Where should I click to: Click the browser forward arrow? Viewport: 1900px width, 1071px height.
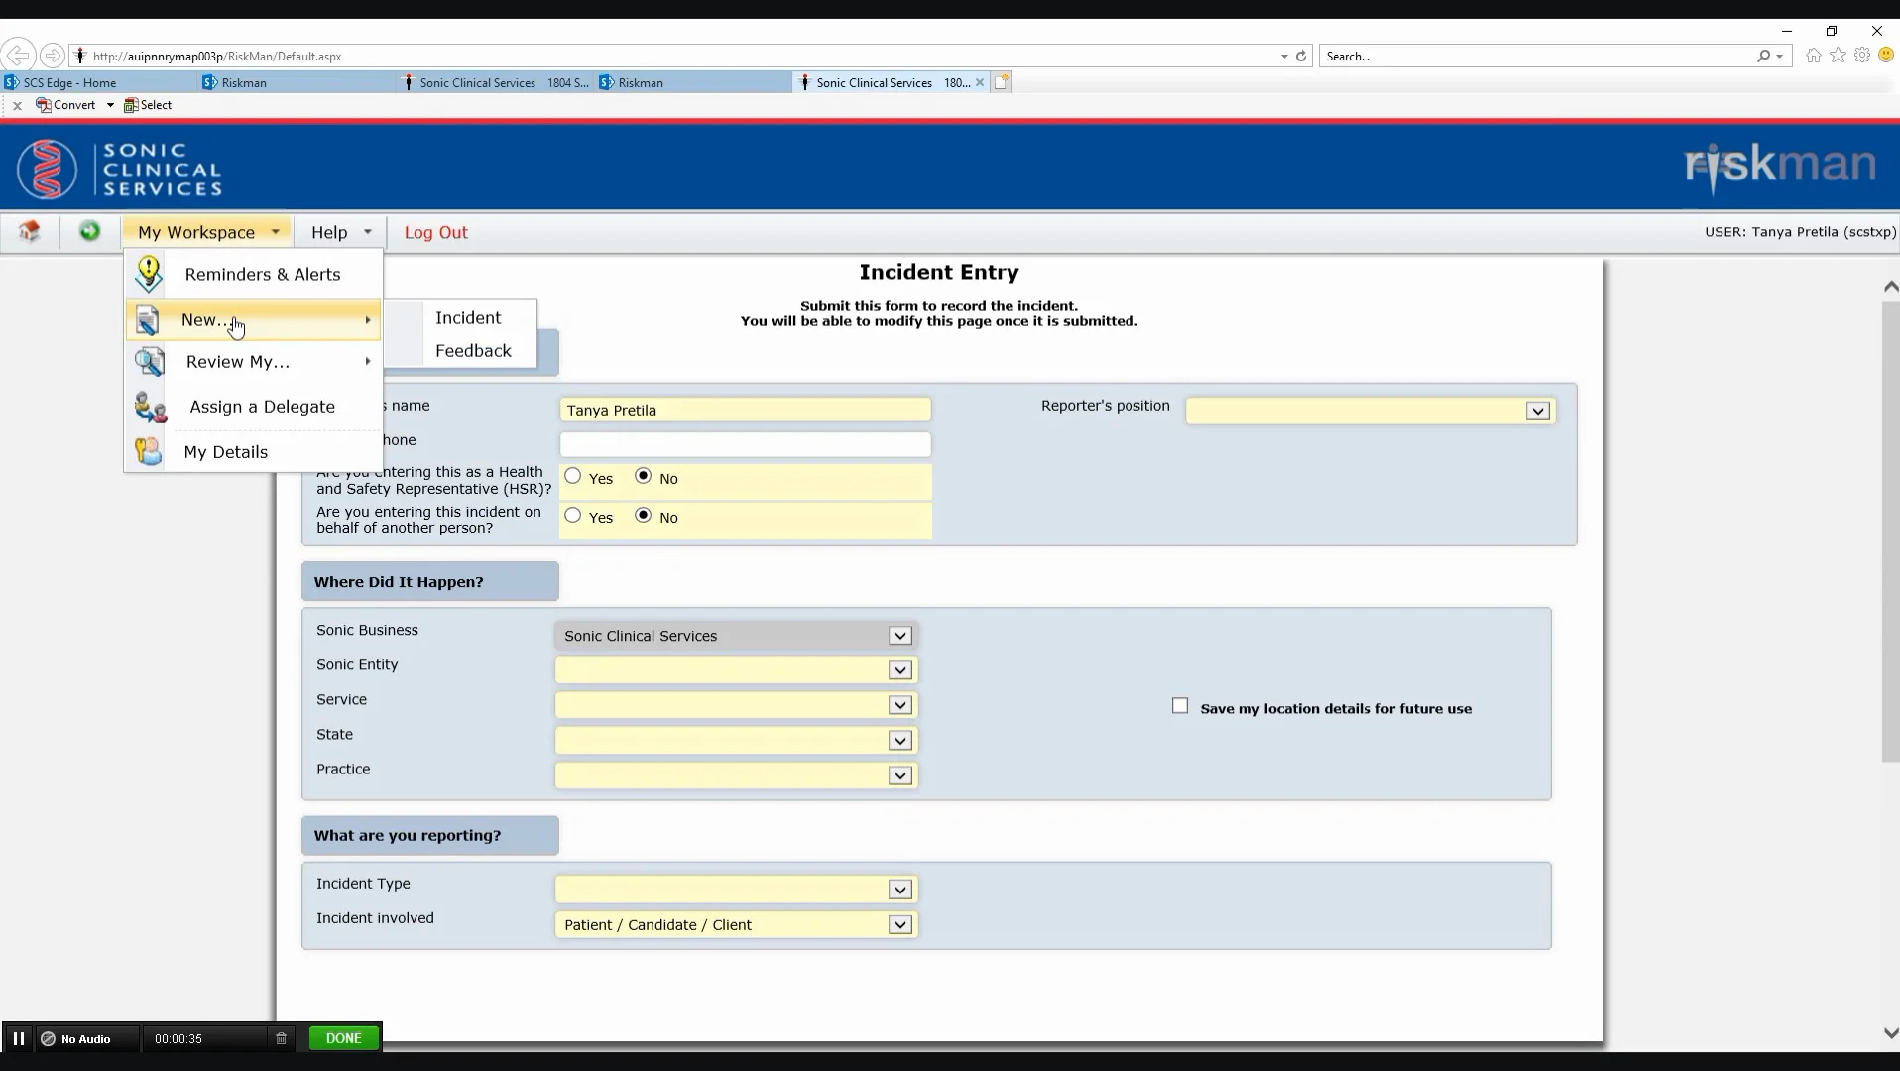(54, 56)
